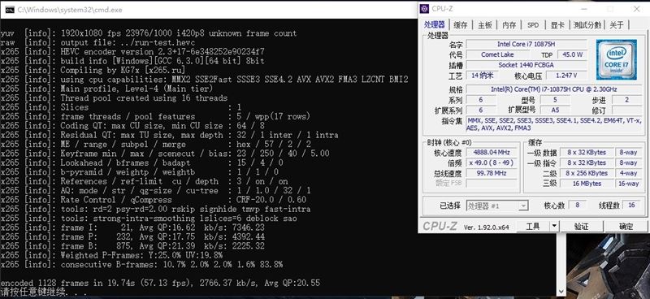Open the 关于 tab
The height and width of the screenshot is (299, 650).
pos(617,25)
